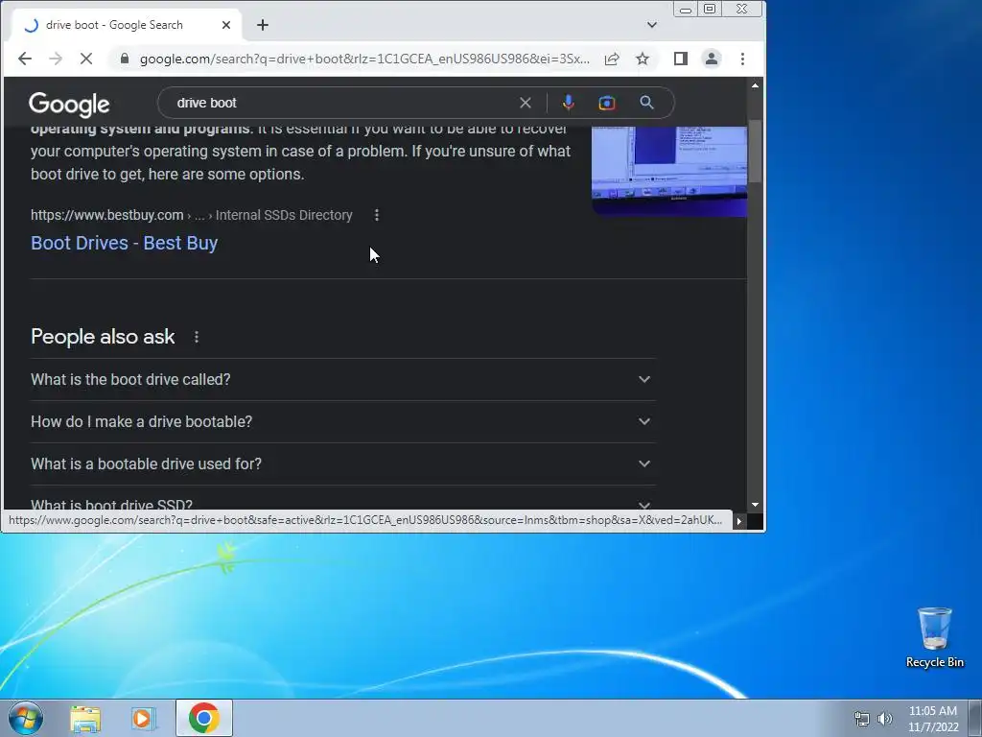Open the boot drive video thumbnail
The image size is (982, 737).
pos(669,171)
